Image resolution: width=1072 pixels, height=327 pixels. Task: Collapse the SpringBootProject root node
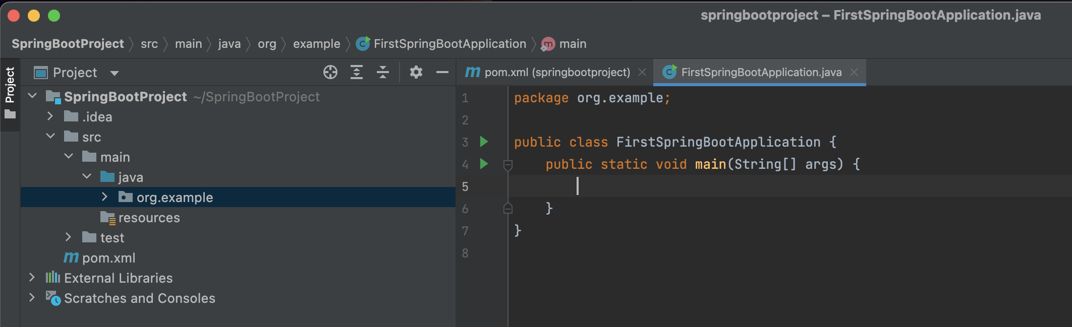pos(33,96)
